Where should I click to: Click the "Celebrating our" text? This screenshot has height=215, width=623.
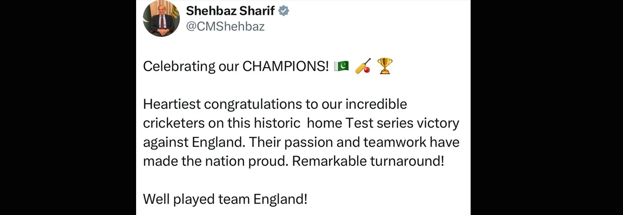[x=191, y=66]
